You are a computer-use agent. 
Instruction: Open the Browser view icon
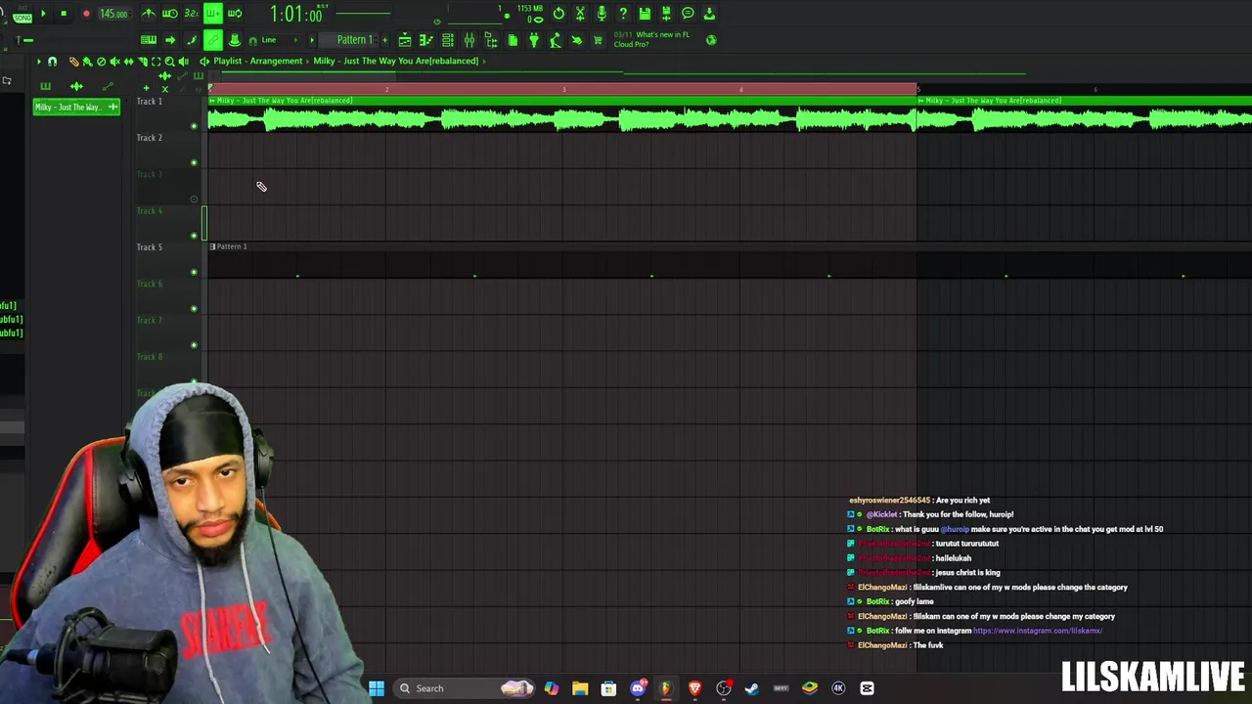pos(491,40)
